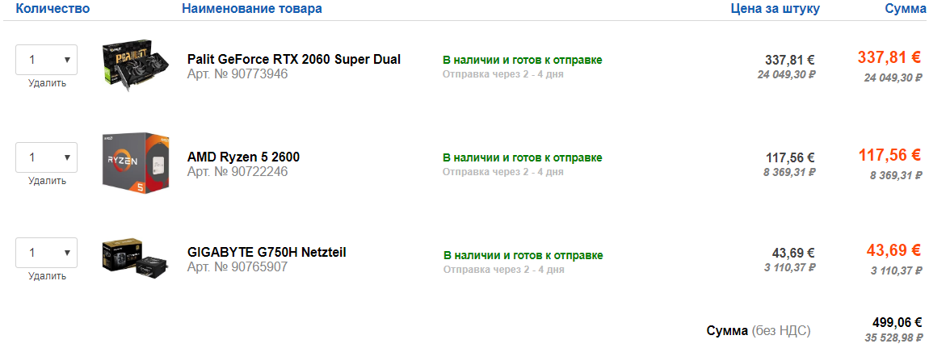929x348 pixels.
Task: Open the Palit GeForce RTX 2060 Super Dual title
Action: (x=294, y=59)
